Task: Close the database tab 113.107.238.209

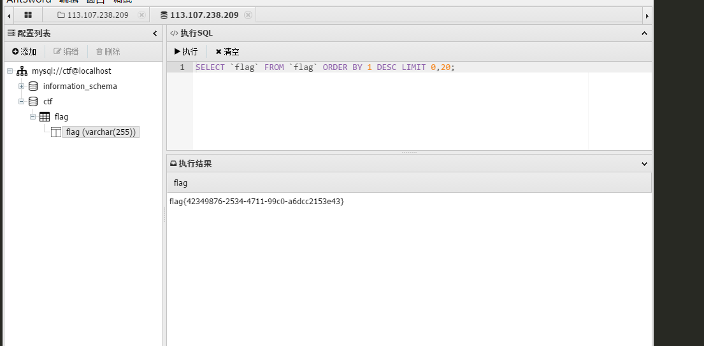Action: click(x=248, y=15)
